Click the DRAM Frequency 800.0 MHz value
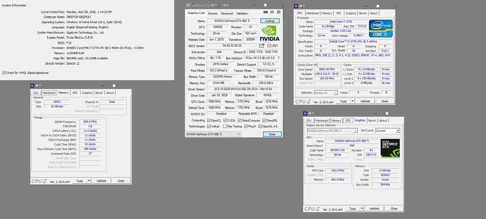The width and height of the screenshot is (486, 219). [90, 122]
